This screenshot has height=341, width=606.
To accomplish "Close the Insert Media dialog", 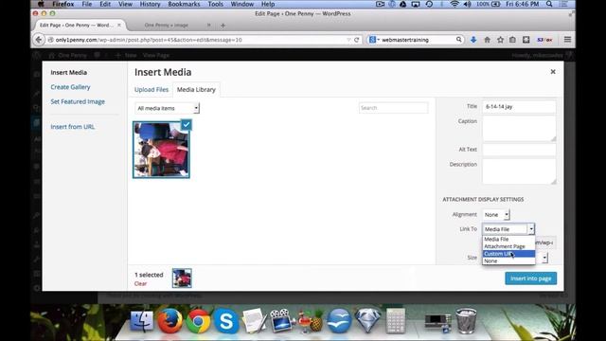I will 553,72.
